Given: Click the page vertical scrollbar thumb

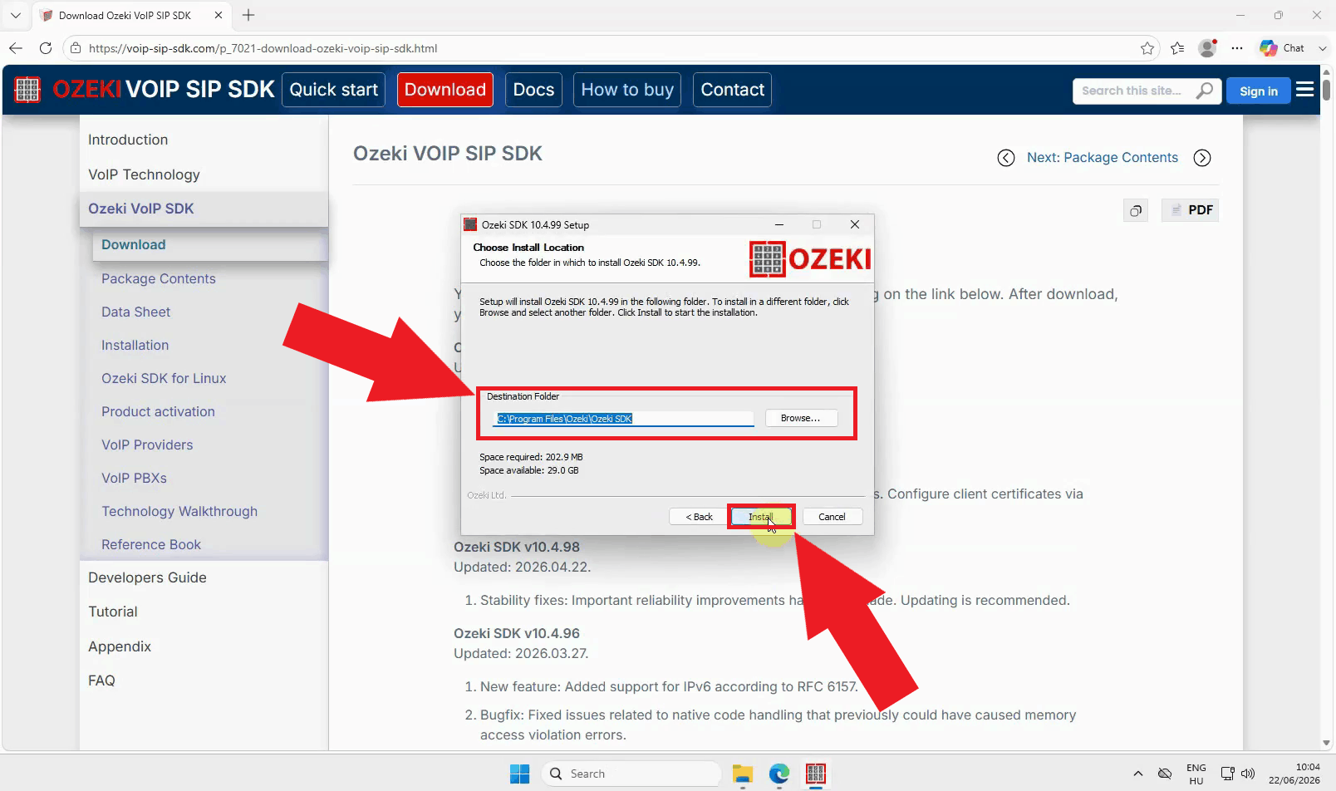Looking at the screenshot, I should click(x=1326, y=89).
